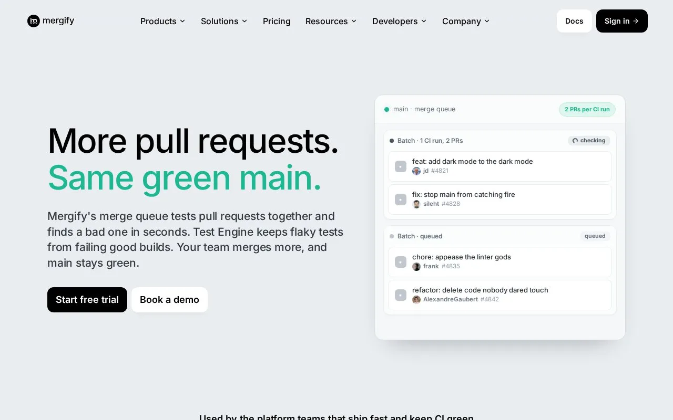
Task: Click the 'Batch · 1 CI run, 2 PRs' label
Action: [430, 141]
